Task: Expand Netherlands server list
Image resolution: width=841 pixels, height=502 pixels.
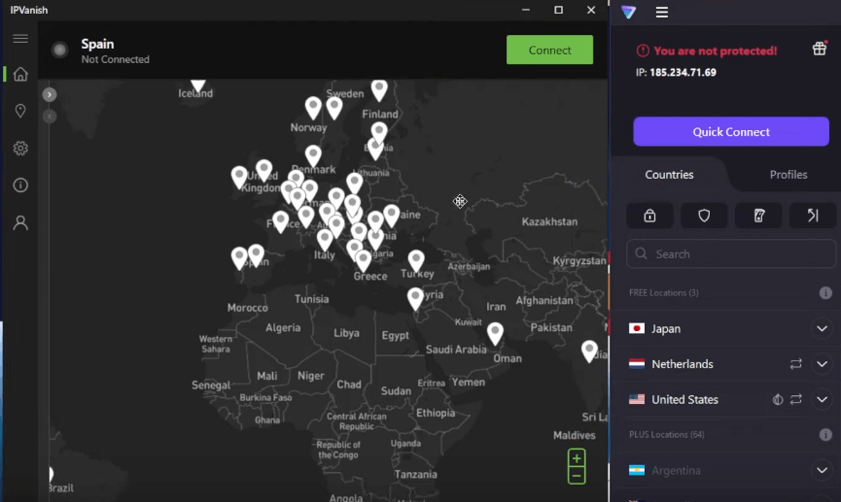Action: coord(823,364)
